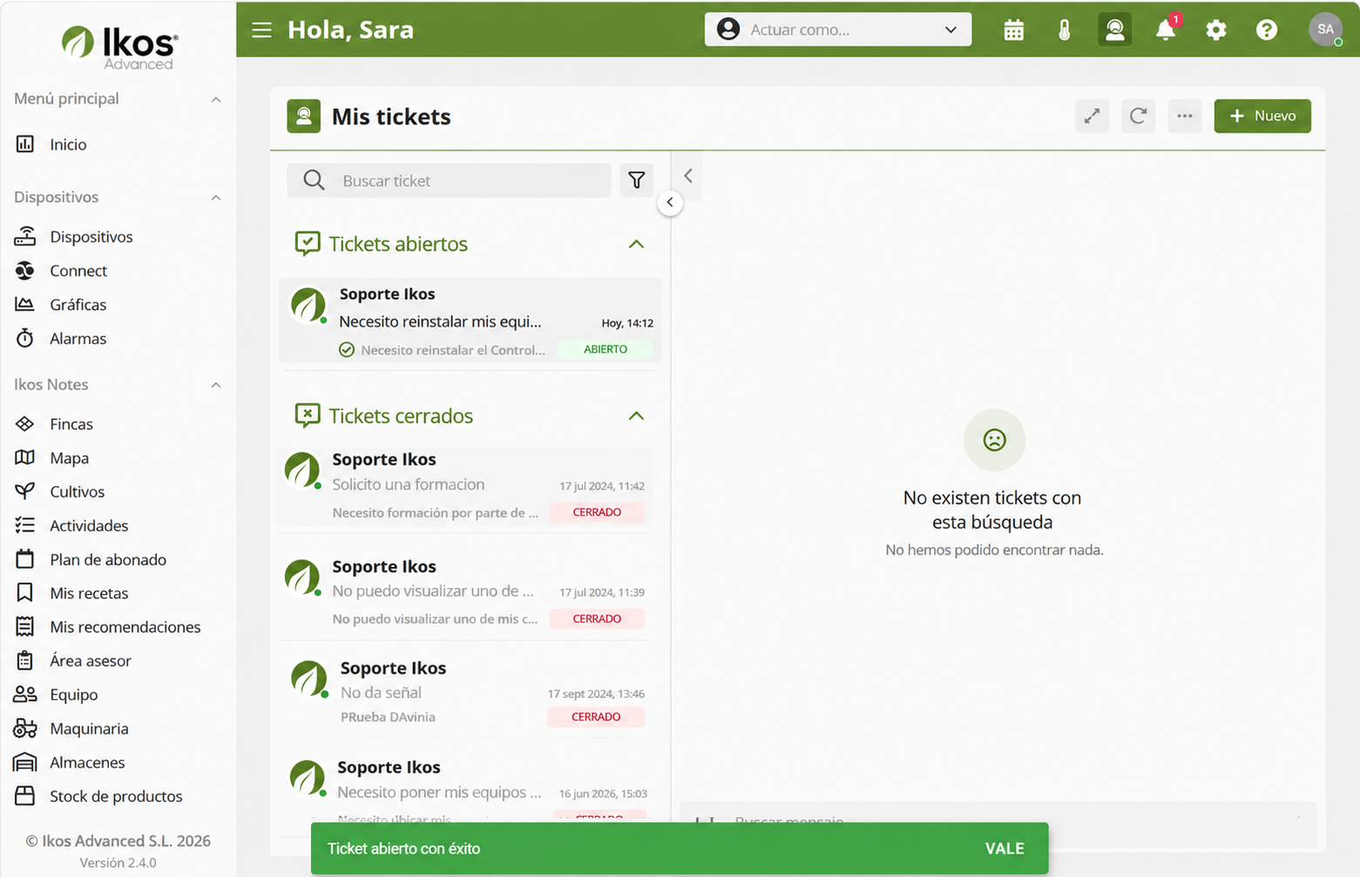This screenshot has height=877, width=1360.
Task: Click Soporte Ikos avatar on open ticket
Action: coord(308,306)
